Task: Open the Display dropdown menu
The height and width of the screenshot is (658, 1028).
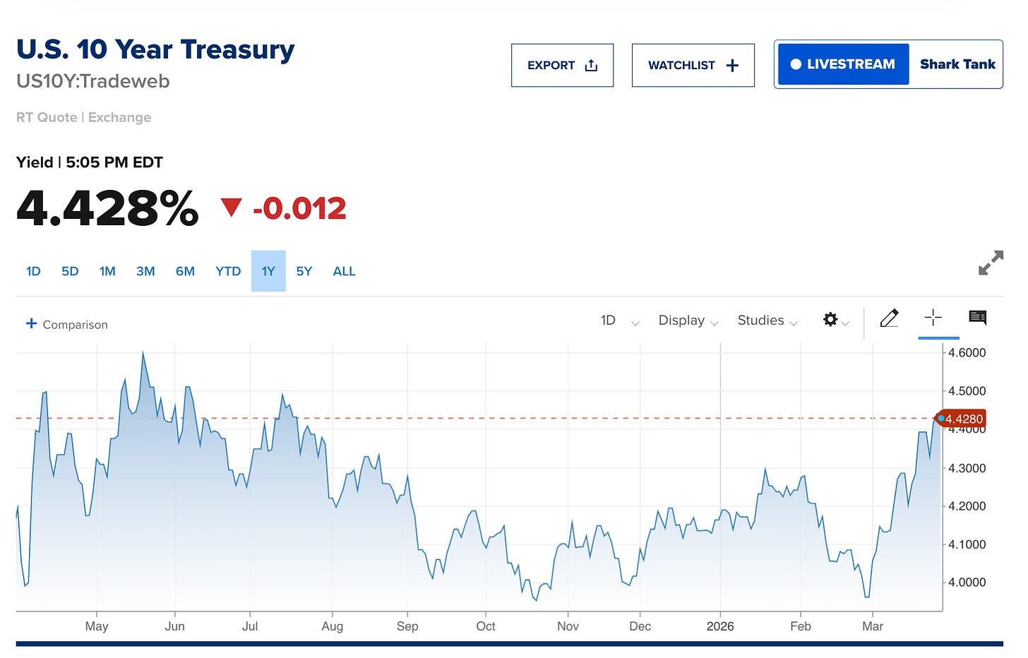Action: (x=687, y=321)
